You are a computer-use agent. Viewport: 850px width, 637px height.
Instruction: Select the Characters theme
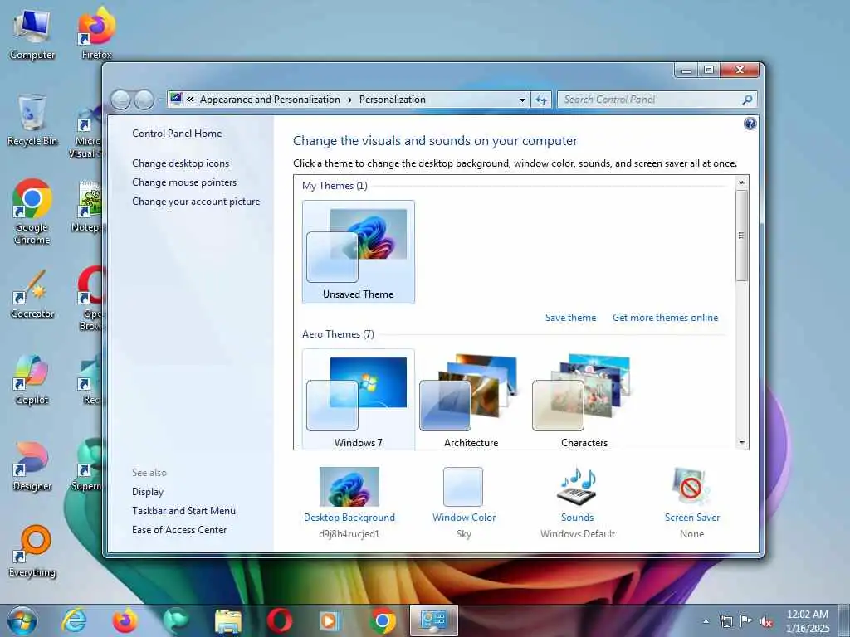pyautogui.click(x=584, y=399)
